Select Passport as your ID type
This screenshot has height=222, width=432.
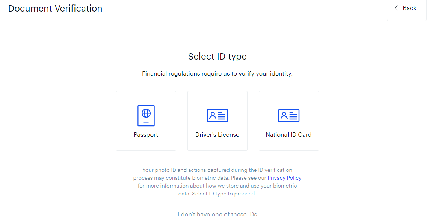click(146, 121)
